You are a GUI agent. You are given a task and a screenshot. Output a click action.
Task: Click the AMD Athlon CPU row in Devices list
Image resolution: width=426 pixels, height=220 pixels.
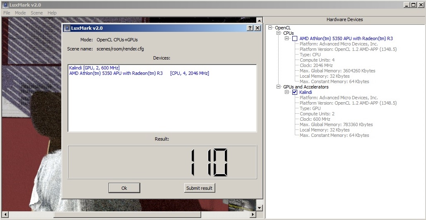(139, 73)
